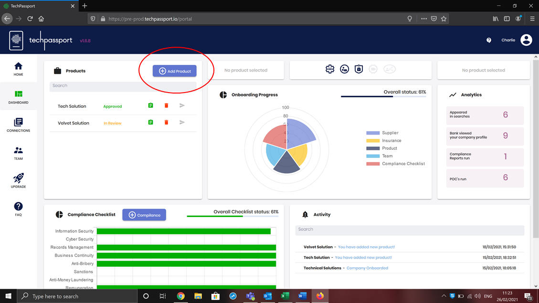The width and height of the screenshot is (539, 303).
Task: Open the Home page from sidebar
Action: (18, 69)
